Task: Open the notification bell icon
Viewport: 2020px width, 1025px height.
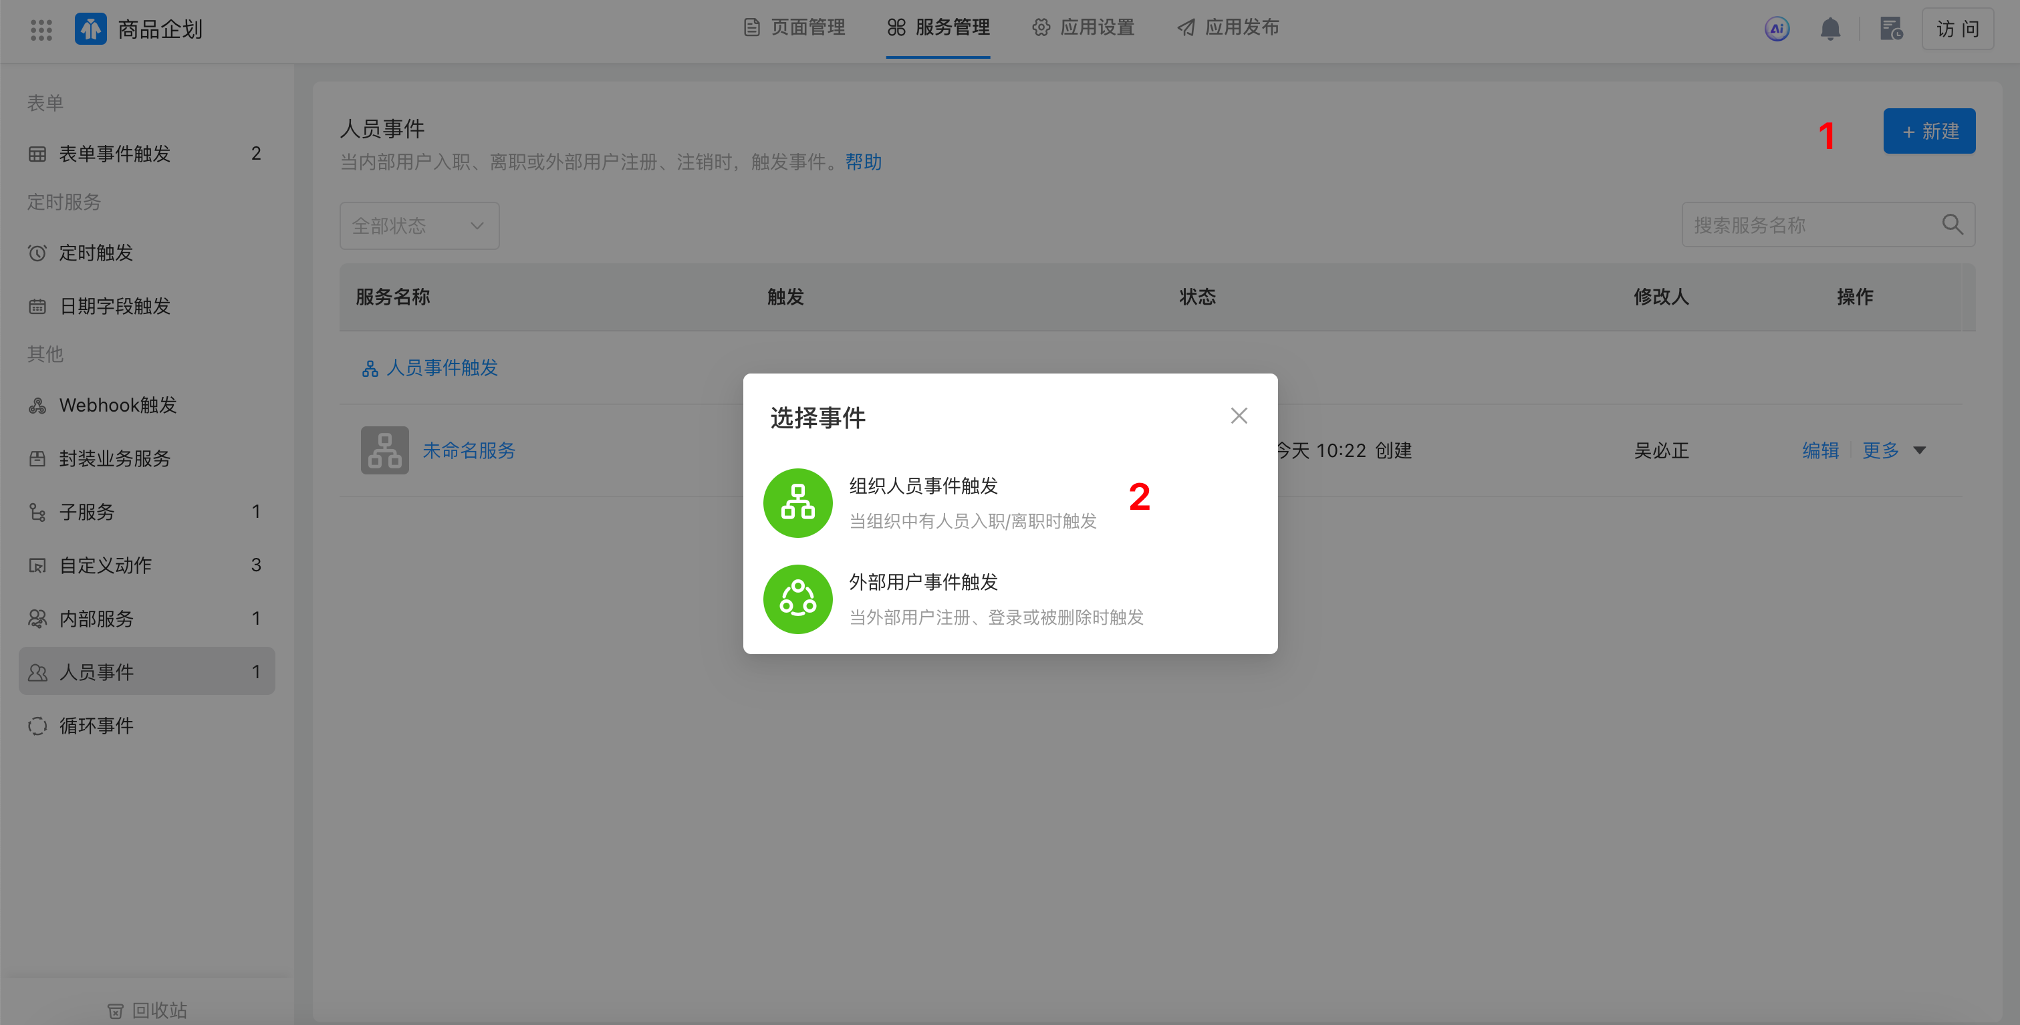Action: 1831,28
